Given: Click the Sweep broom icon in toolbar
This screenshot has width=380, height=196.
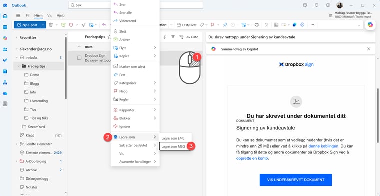Looking at the screenshot, I should 83,25.
